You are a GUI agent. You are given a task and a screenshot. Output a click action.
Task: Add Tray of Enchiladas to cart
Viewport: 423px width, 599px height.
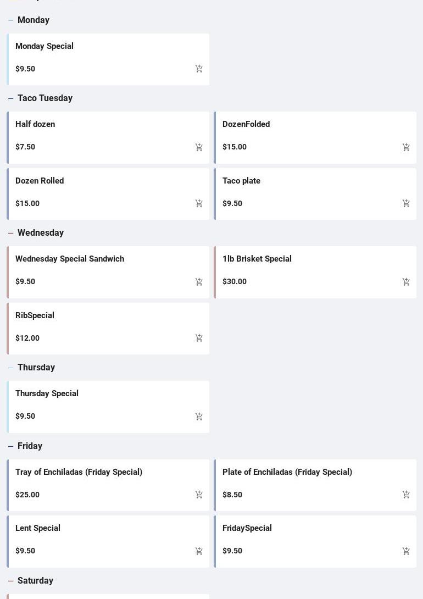(199, 495)
